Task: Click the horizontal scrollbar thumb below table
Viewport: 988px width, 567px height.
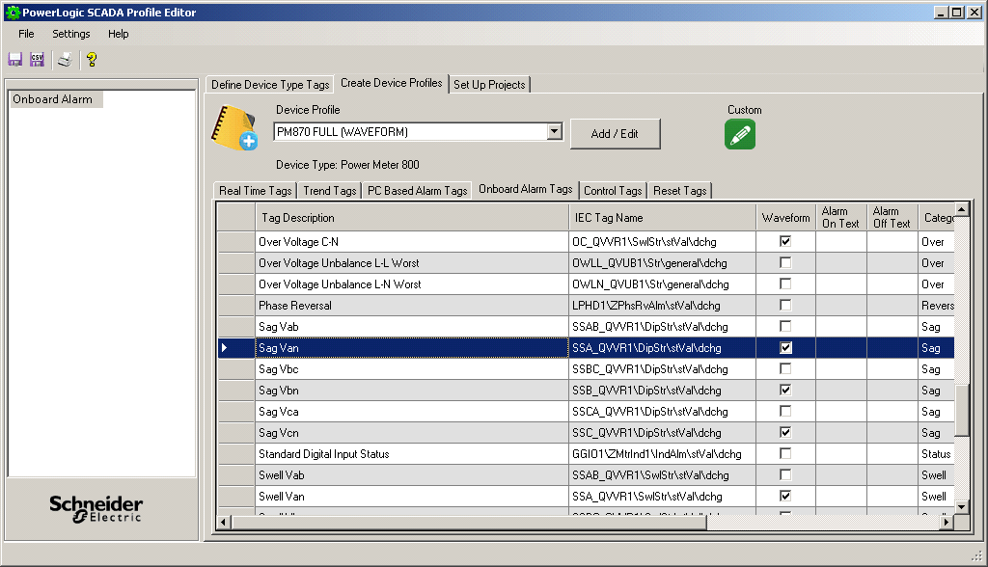Action: tap(469, 522)
